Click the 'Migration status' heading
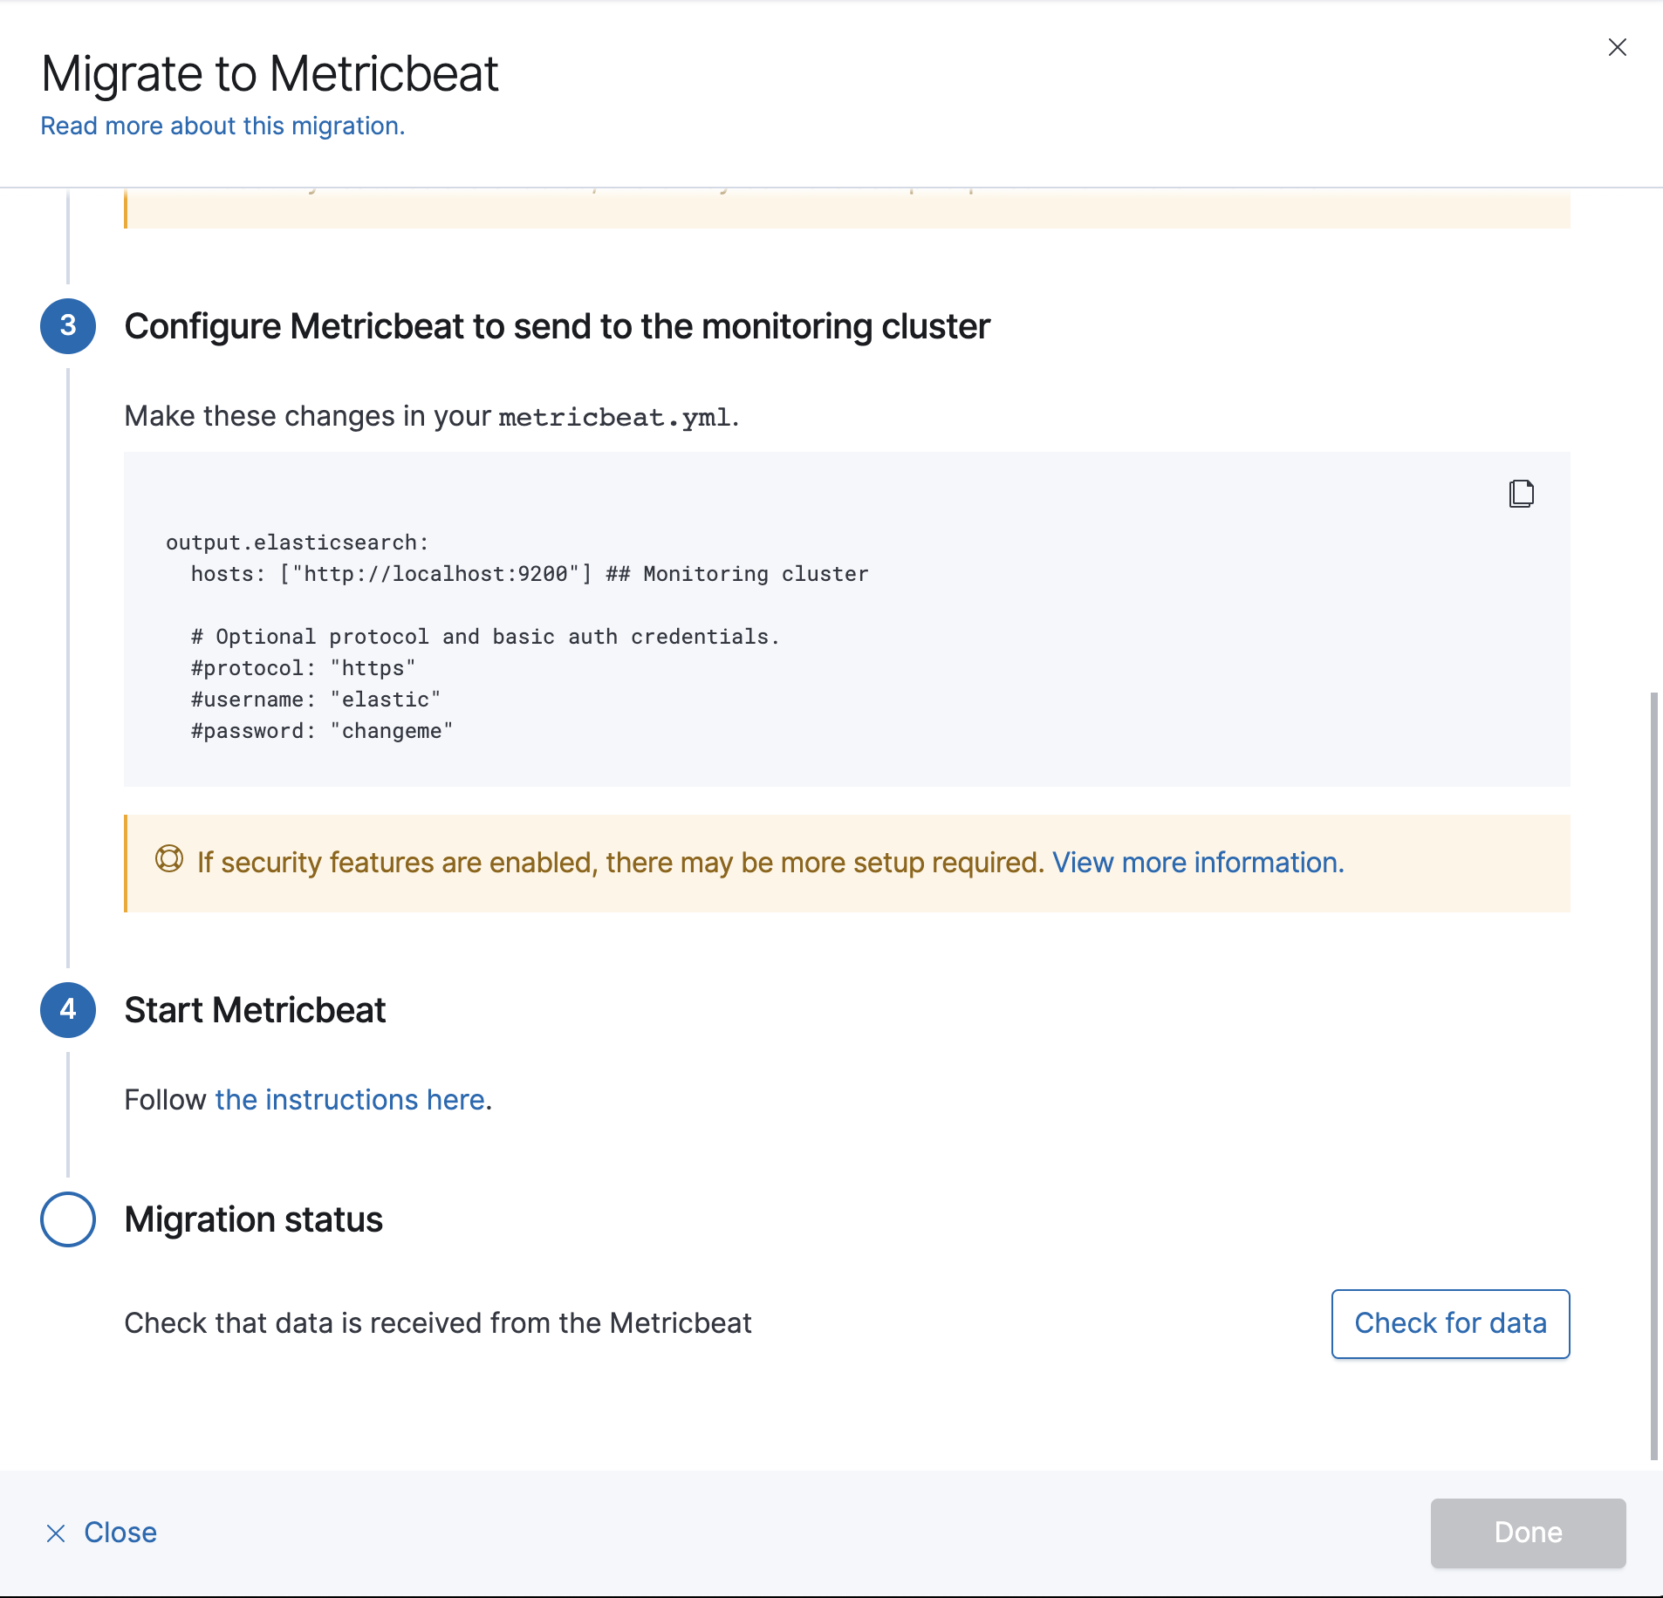 pyautogui.click(x=254, y=1219)
